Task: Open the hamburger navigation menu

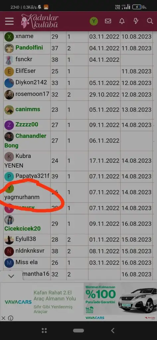Action: click(x=9, y=21)
